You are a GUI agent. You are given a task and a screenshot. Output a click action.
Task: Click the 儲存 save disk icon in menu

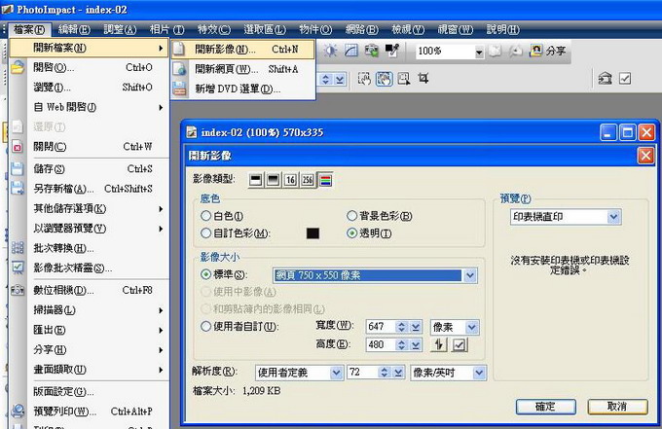[x=17, y=168]
